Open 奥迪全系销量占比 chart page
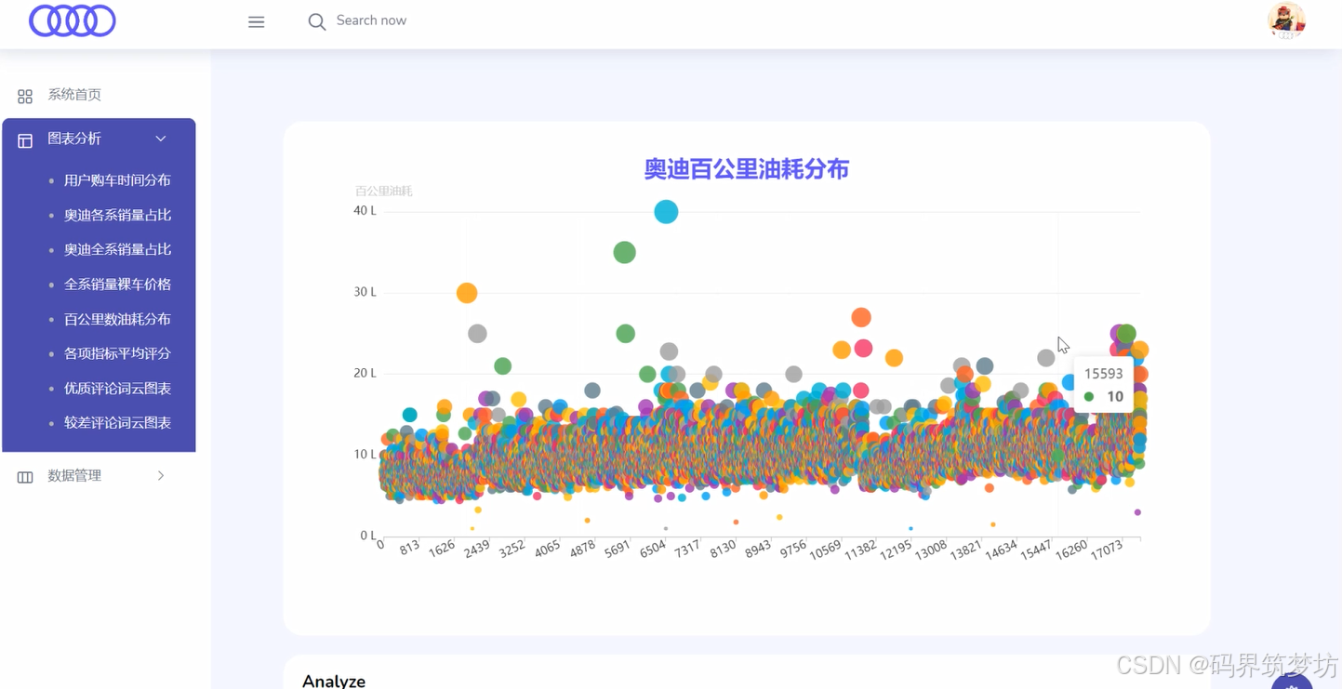1342x689 pixels. [117, 249]
